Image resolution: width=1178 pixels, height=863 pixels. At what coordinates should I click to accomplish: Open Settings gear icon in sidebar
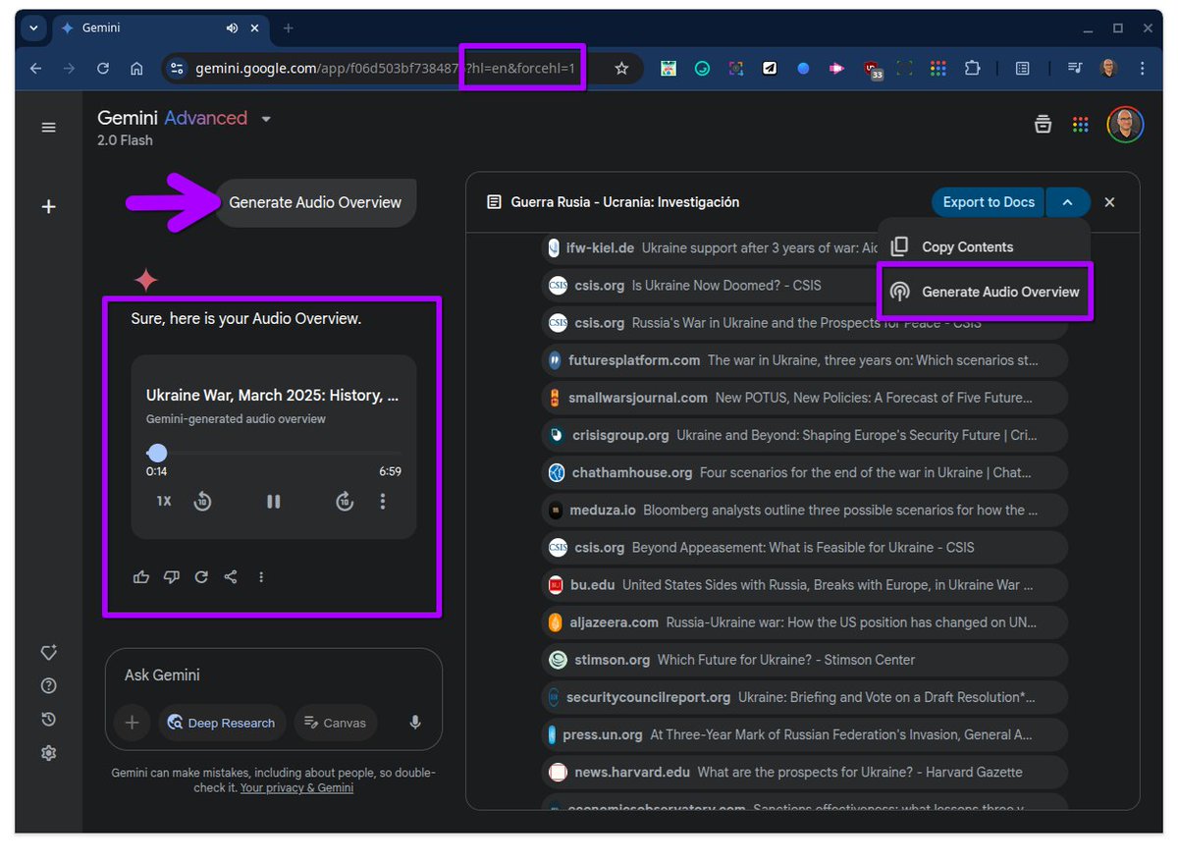click(48, 753)
